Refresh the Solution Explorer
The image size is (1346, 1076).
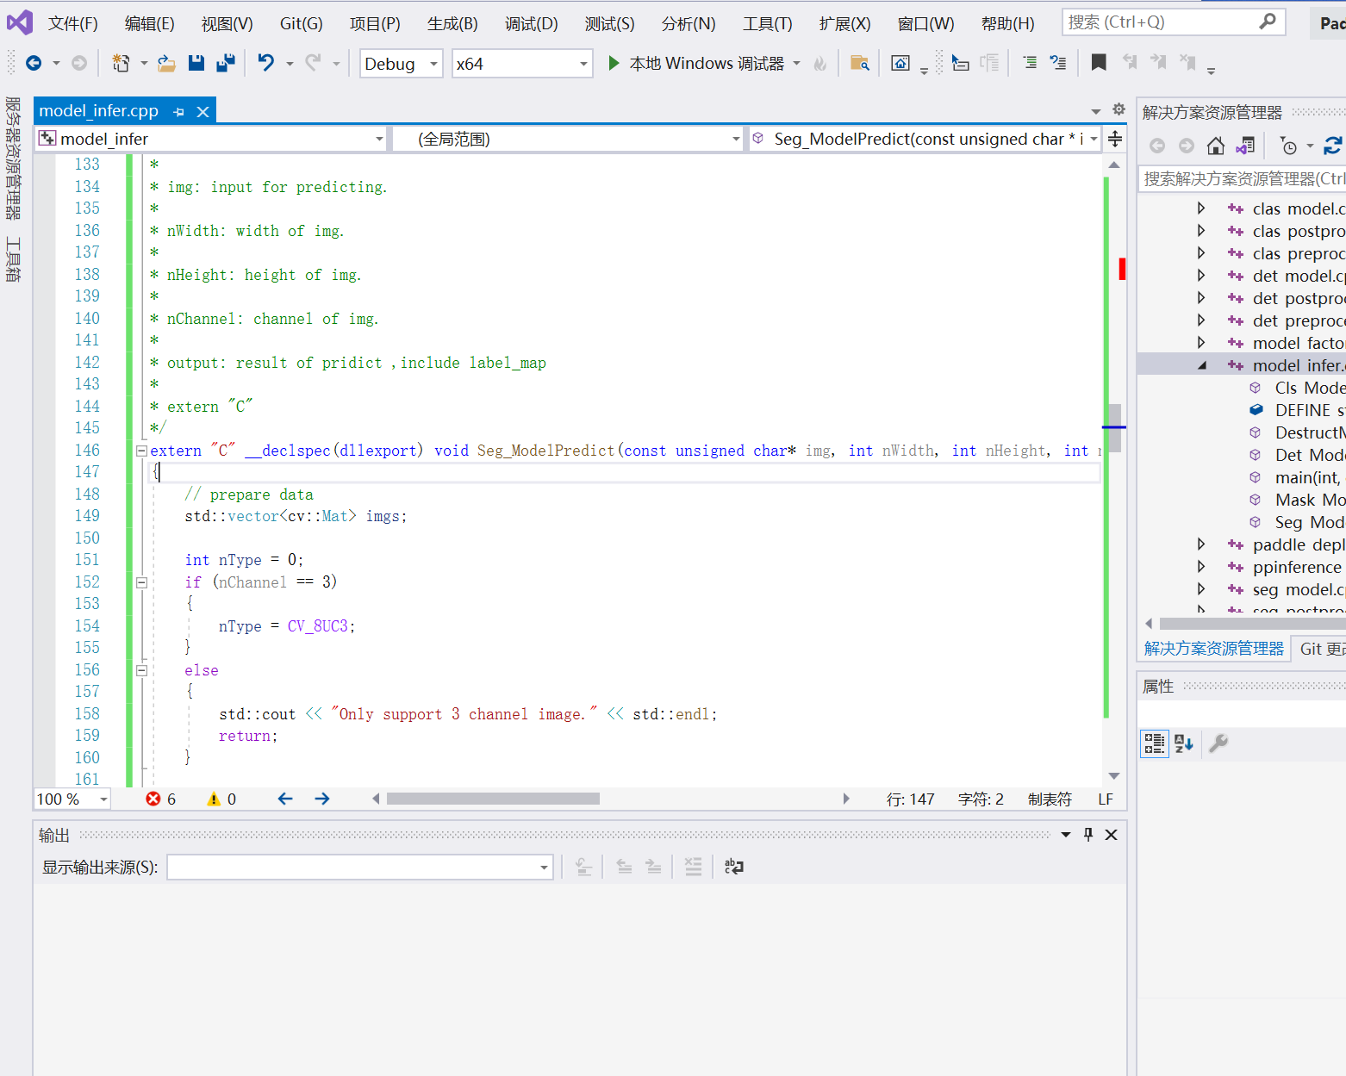(1332, 146)
